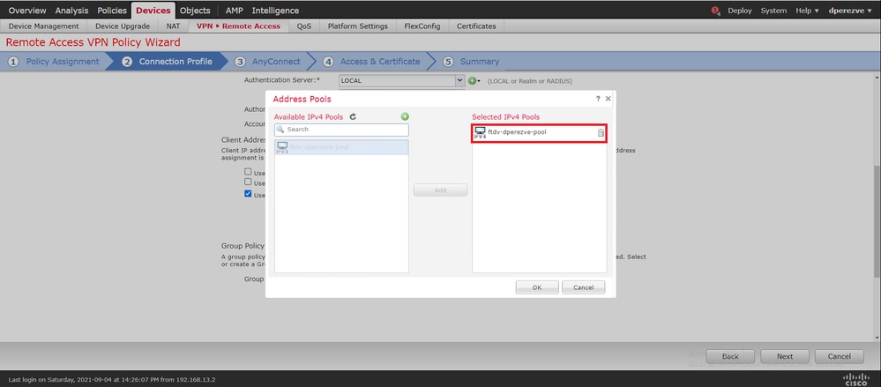Go to Connection Profile wizard step

[x=175, y=62]
